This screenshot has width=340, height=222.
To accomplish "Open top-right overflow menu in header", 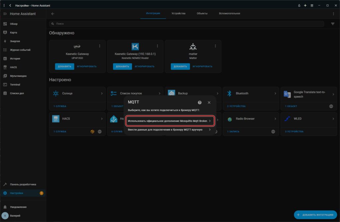I will coord(333,14).
